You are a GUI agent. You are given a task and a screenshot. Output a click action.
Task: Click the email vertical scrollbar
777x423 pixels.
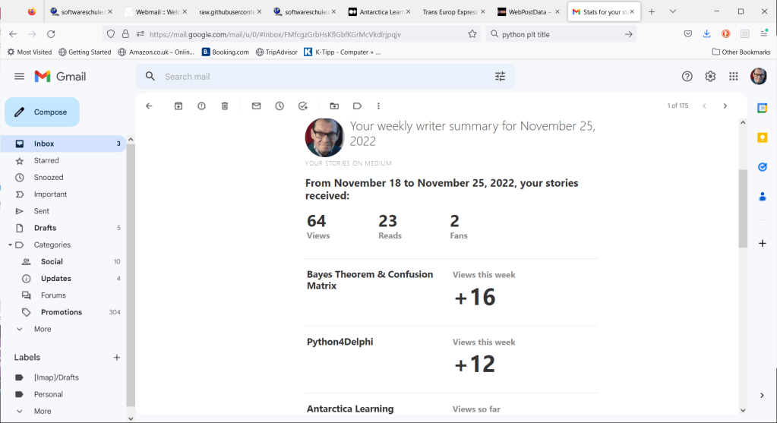tap(743, 209)
